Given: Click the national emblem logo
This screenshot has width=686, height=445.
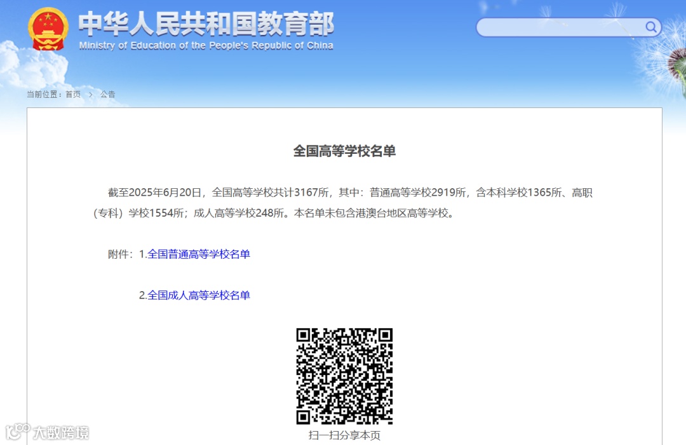Looking at the screenshot, I should point(48,29).
